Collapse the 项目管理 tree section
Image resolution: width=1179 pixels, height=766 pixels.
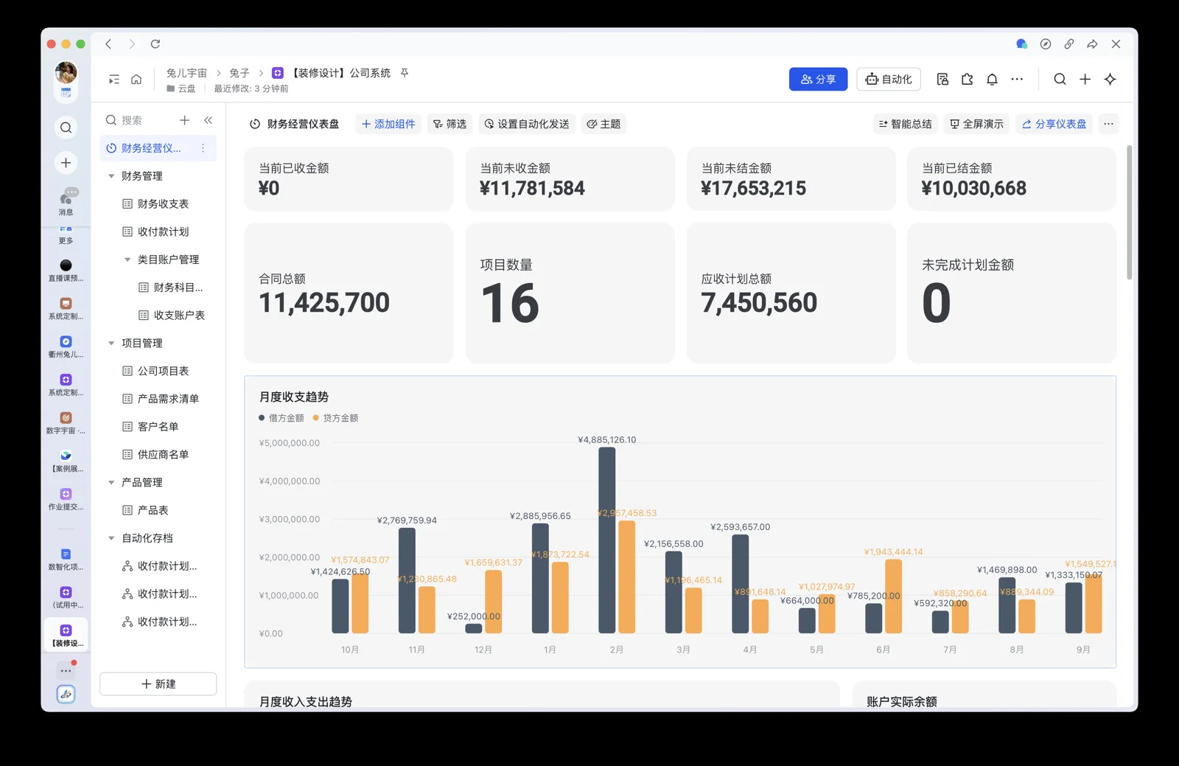pos(111,344)
